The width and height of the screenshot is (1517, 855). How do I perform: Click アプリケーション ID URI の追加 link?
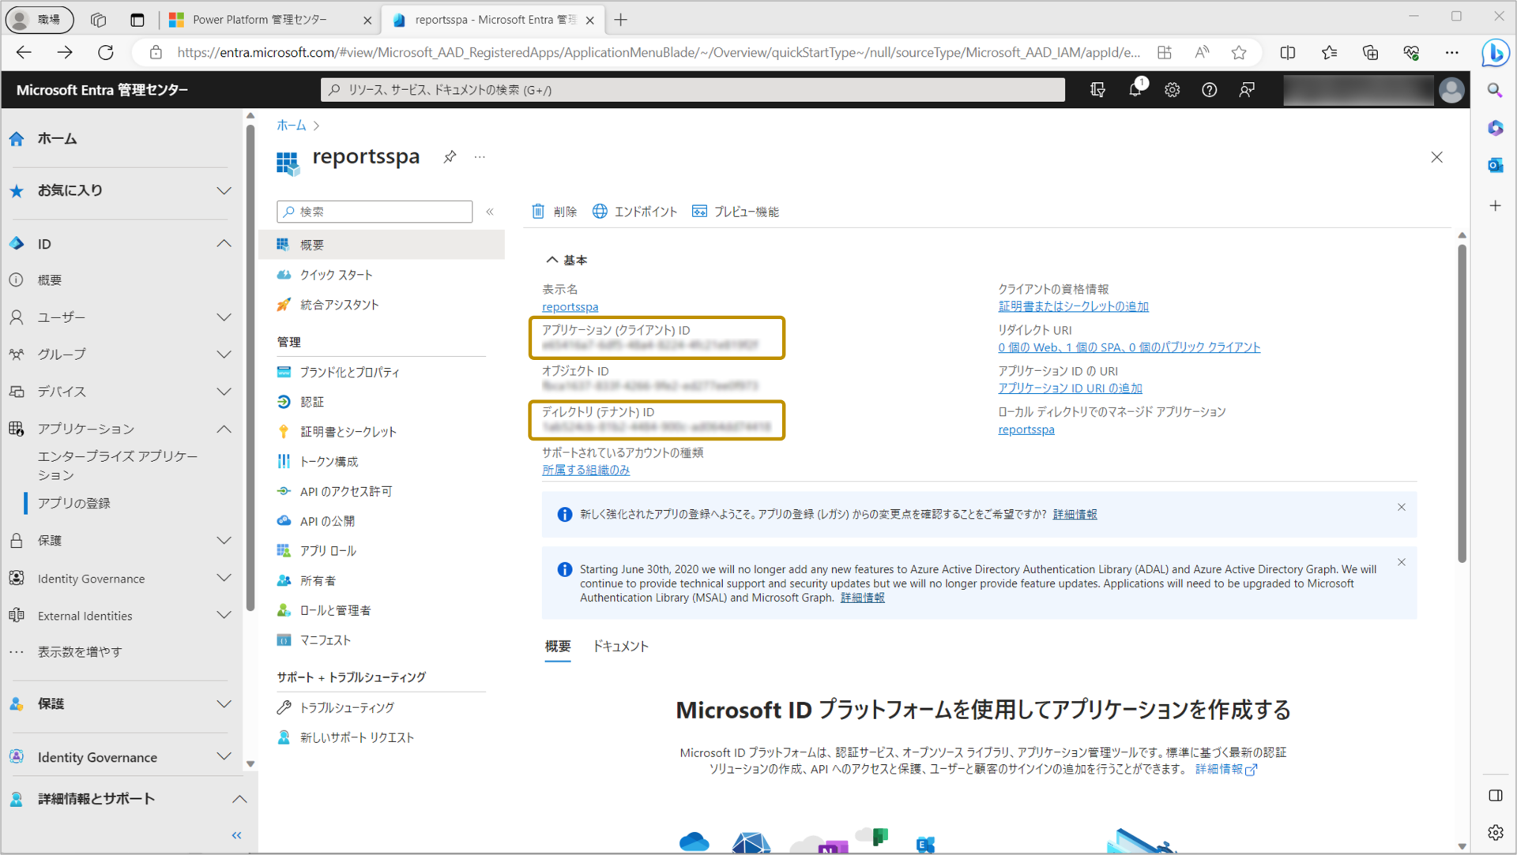(1070, 388)
